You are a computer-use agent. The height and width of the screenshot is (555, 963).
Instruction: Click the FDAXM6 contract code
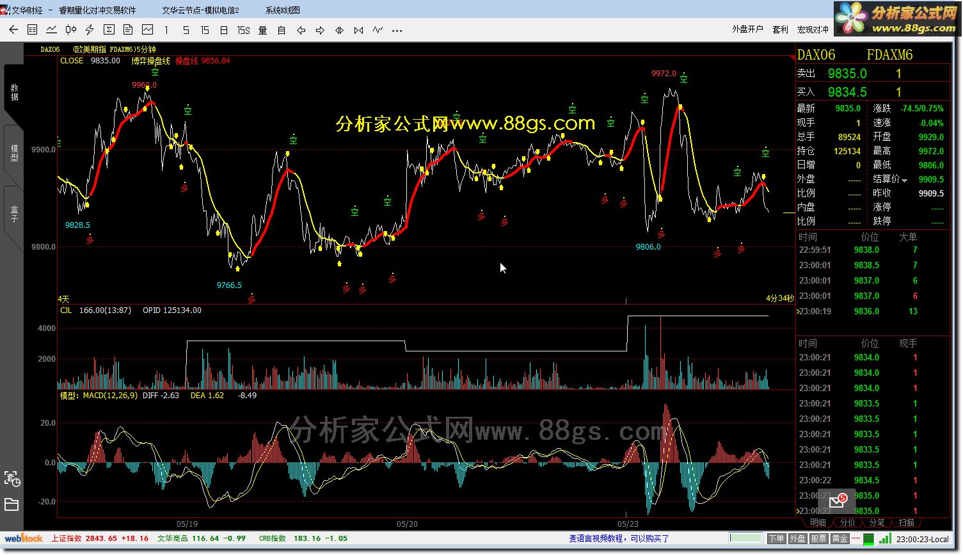(889, 55)
